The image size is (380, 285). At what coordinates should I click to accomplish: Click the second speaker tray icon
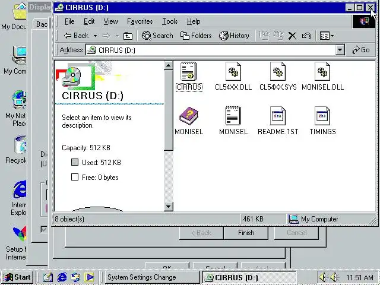coord(334,277)
